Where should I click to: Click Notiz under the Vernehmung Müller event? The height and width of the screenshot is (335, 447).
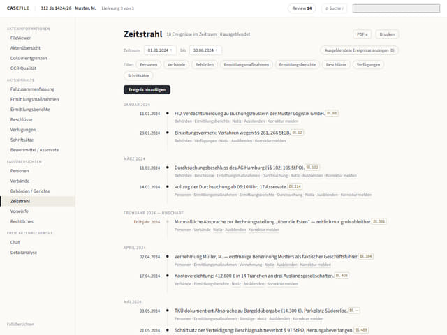coord(269,265)
